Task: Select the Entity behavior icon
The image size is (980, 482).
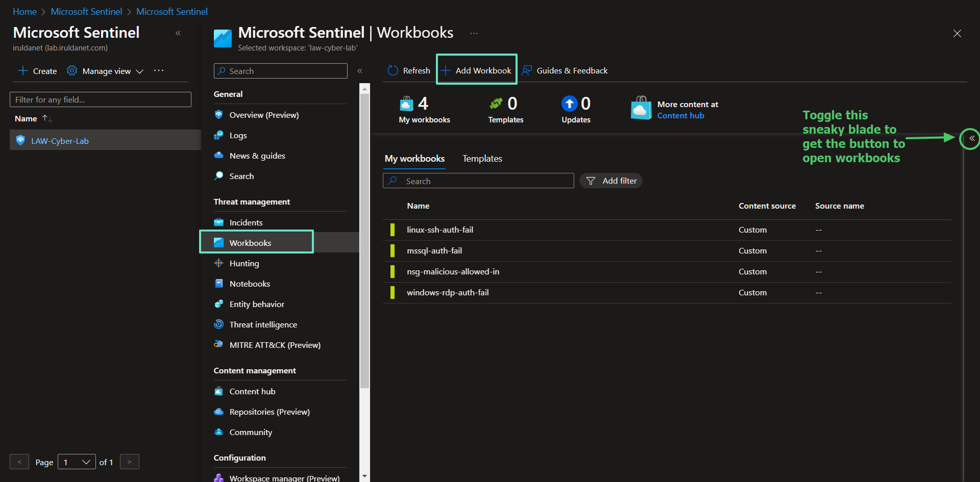Action: [218, 304]
